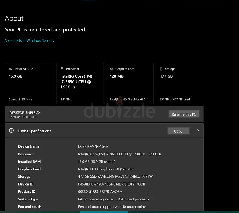Select Product ID 00330-51723-88279-AAOEM
The height and width of the screenshot is (213, 239).
coord(100,191)
